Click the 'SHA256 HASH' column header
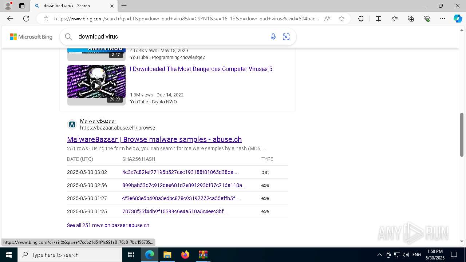466x262 pixels. (x=139, y=159)
